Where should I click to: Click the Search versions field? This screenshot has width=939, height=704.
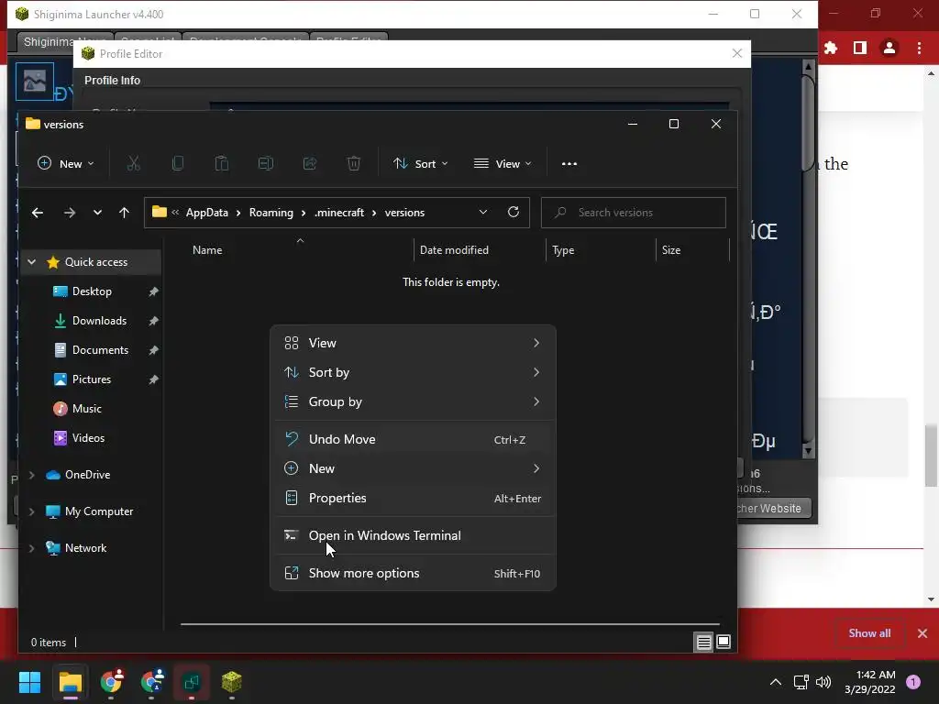[x=634, y=213]
